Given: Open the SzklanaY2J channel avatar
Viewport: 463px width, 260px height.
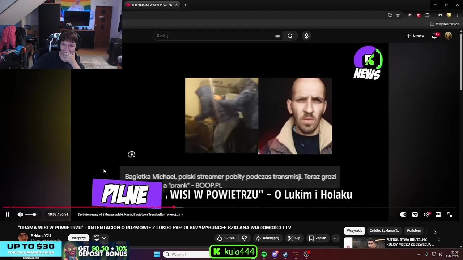Looking at the screenshot, I should click(23, 237).
